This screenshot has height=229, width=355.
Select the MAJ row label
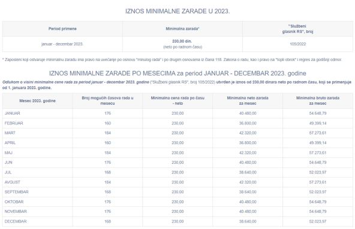click(8, 152)
